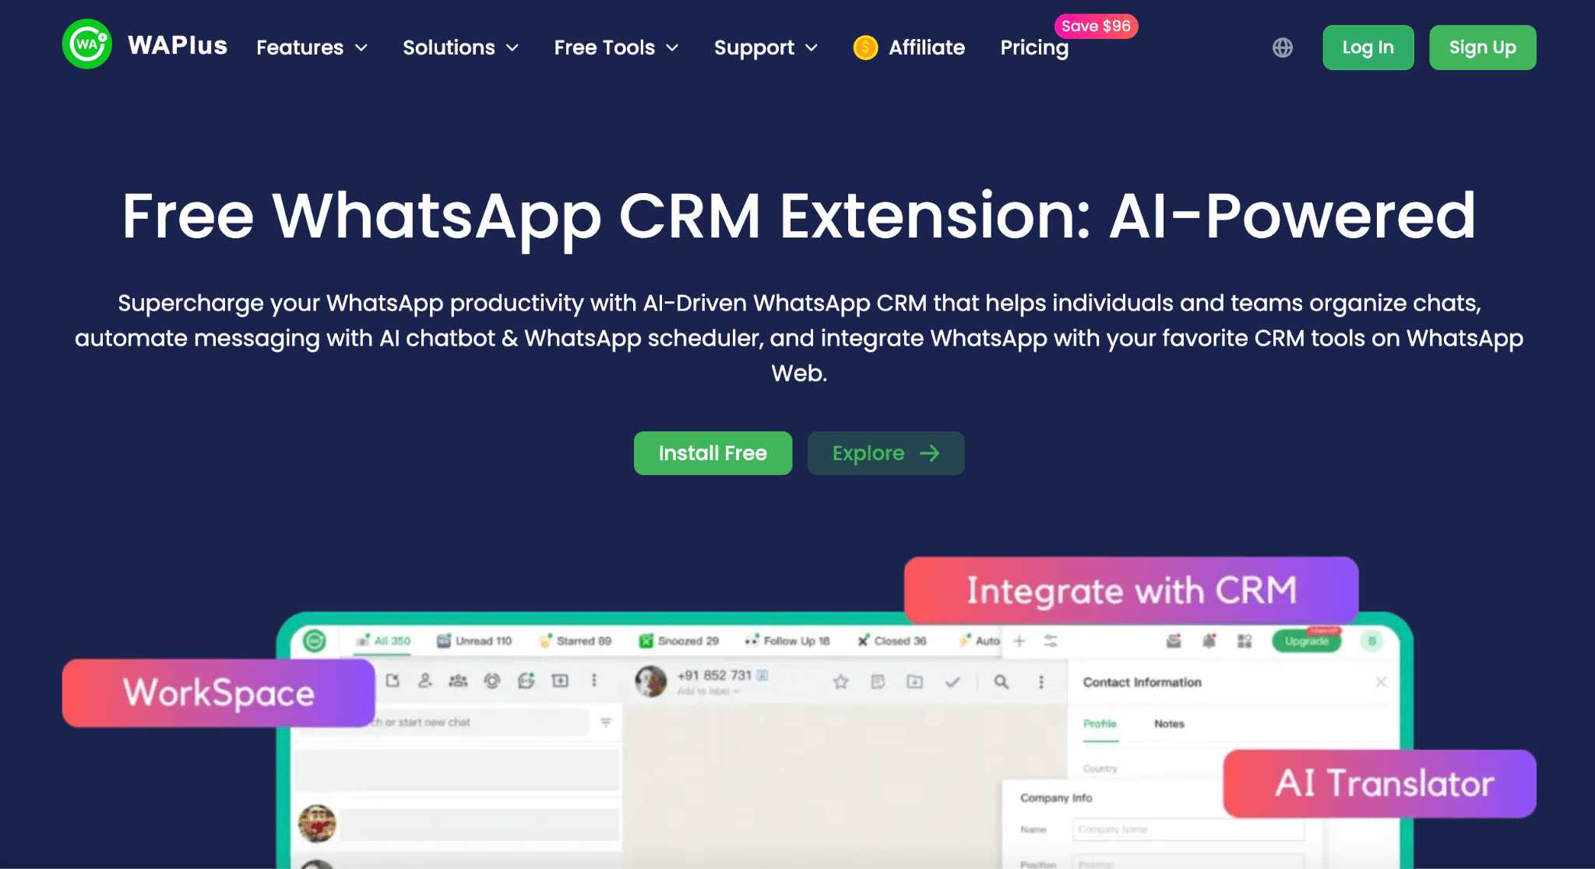
Task: Switch to the Unread 110 tab
Action: tap(474, 641)
